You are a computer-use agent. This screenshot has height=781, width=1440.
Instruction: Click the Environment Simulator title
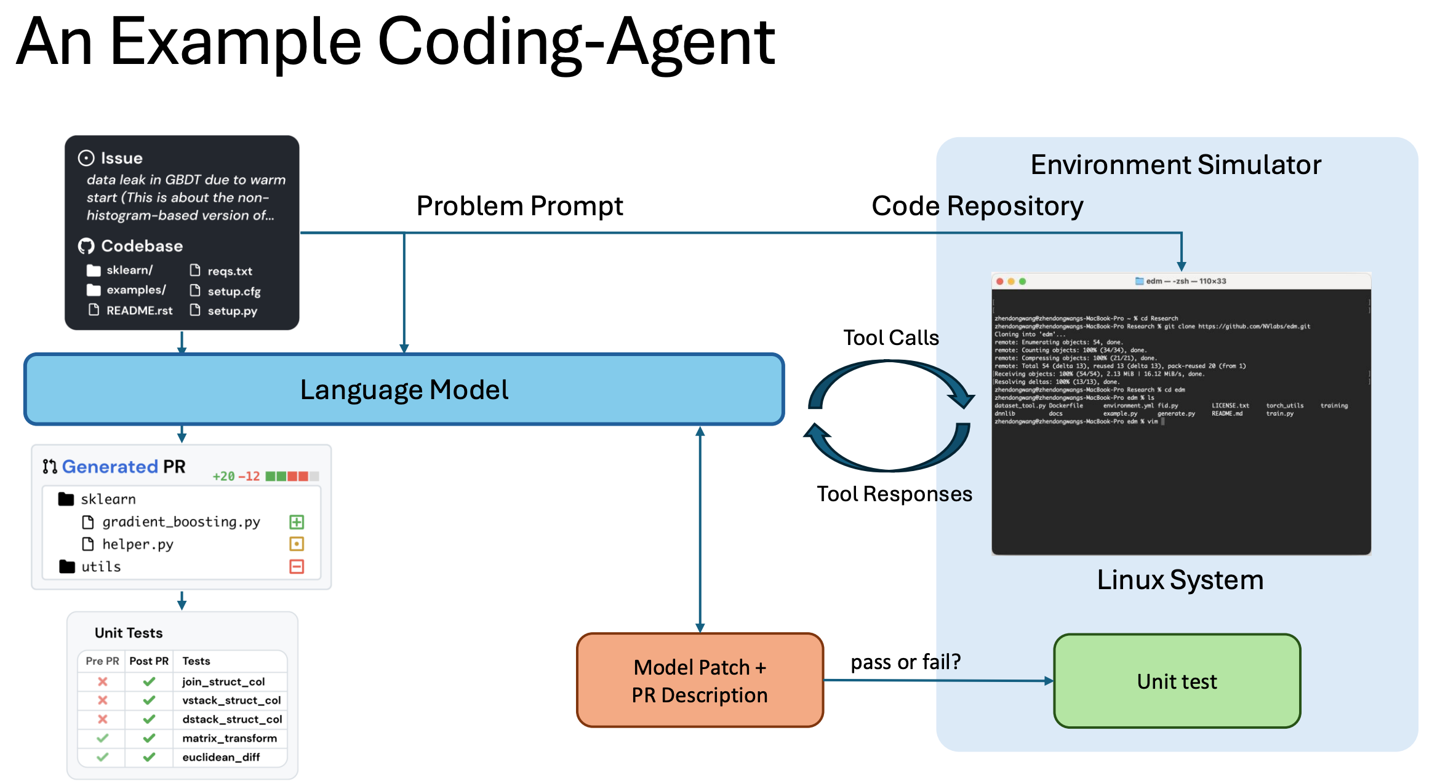point(1176,164)
